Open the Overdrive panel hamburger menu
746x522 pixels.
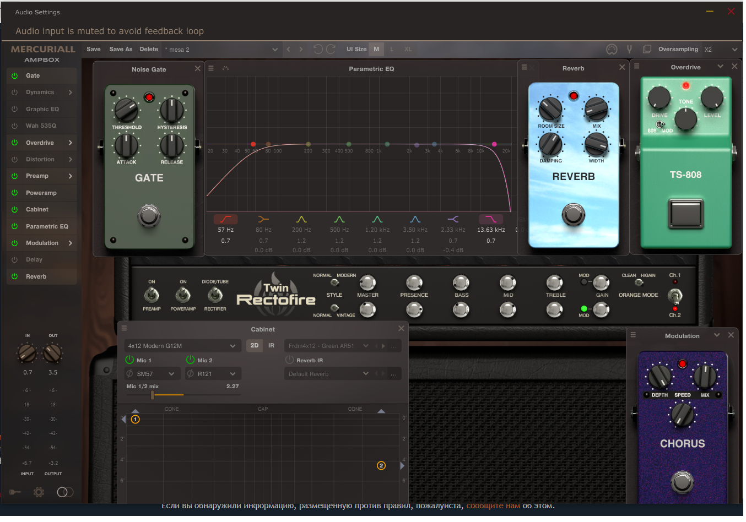636,66
